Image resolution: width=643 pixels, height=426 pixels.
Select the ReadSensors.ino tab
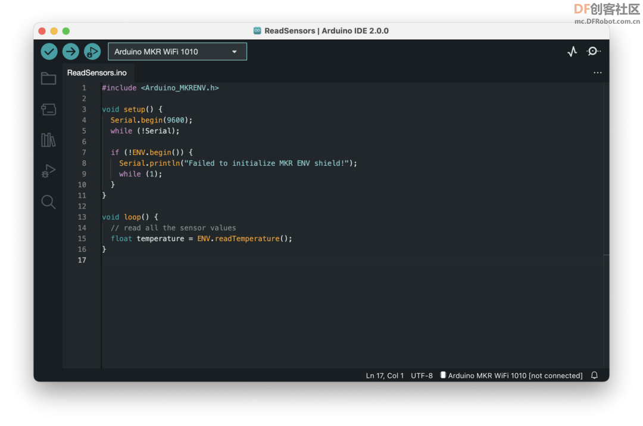pyautogui.click(x=97, y=73)
